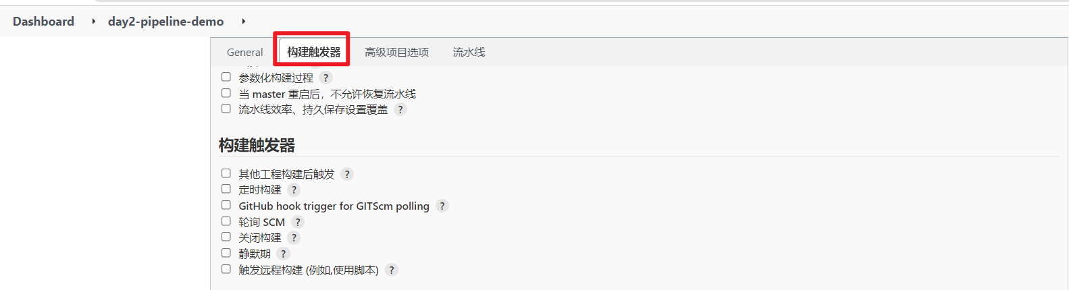View help for GitHub hook trigger option
Screen dimensions: 1069x290
(x=442, y=206)
